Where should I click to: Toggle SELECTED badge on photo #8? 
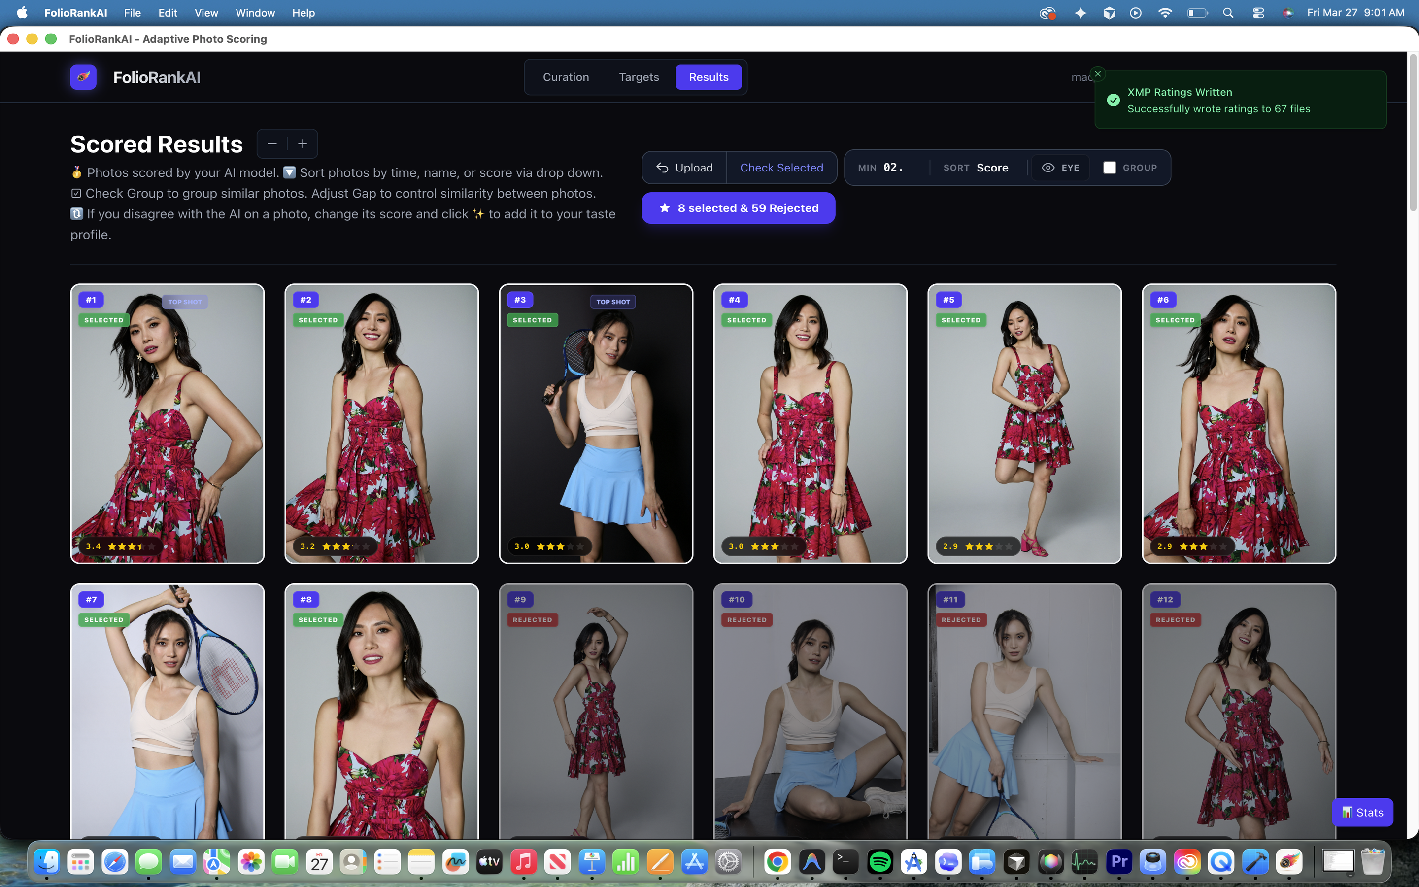click(318, 620)
